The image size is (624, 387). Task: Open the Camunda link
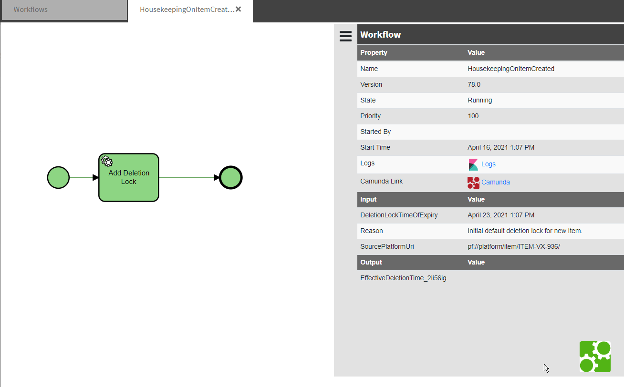pyautogui.click(x=495, y=183)
